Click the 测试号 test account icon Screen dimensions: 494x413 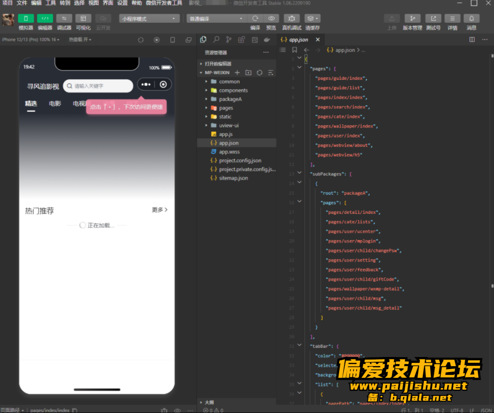click(433, 19)
